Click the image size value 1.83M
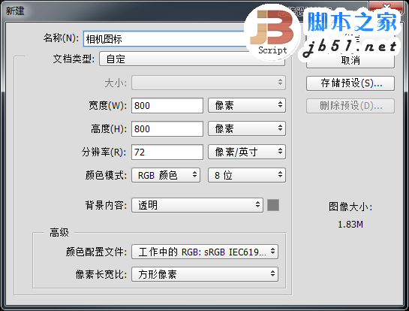 pos(350,225)
